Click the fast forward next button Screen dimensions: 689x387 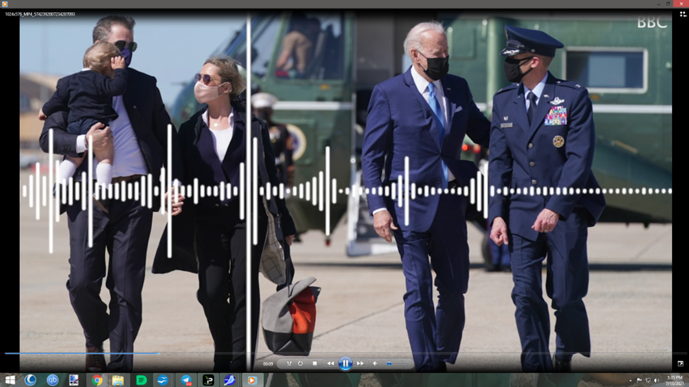coord(360,364)
